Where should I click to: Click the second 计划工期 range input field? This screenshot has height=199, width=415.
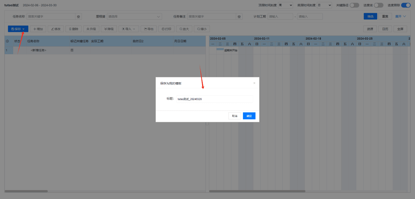(x=310, y=16)
